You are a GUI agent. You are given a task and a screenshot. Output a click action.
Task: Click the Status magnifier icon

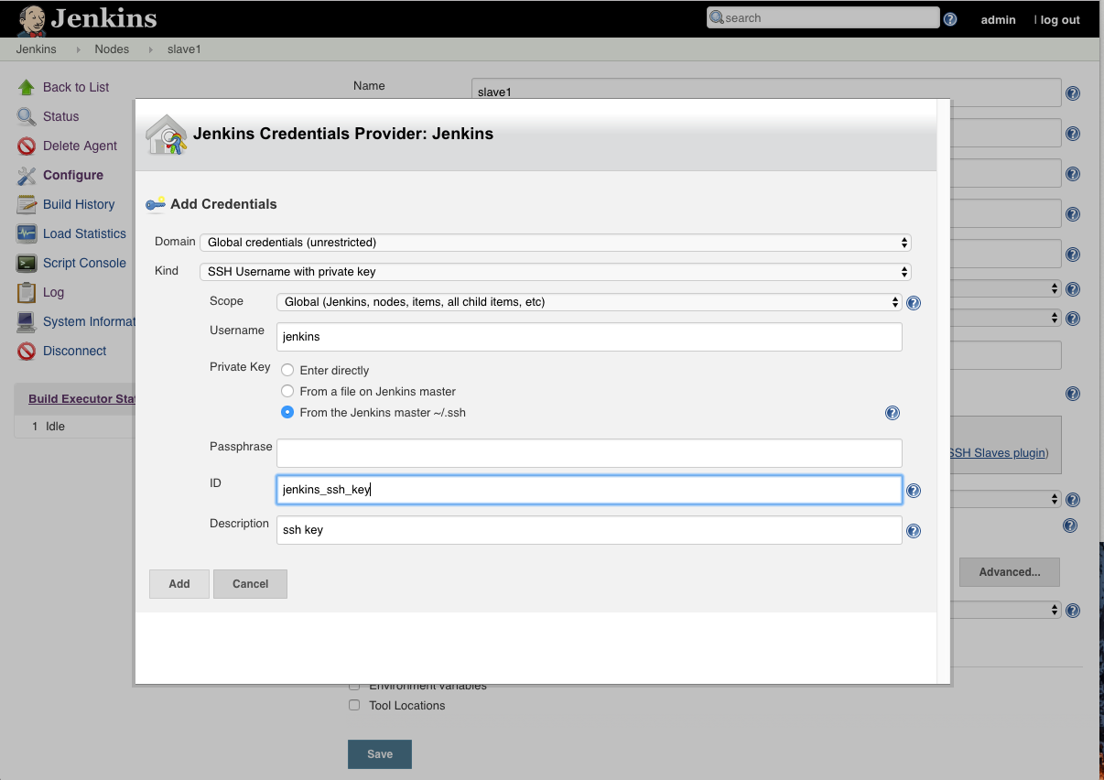[x=27, y=116]
